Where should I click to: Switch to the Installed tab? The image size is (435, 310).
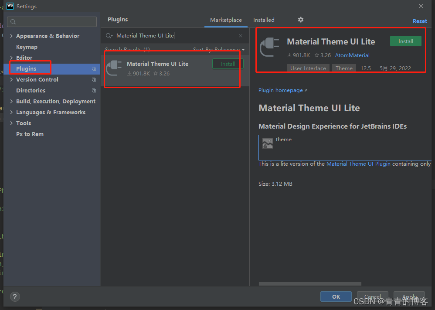pyautogui.click(x=264, y=20)
